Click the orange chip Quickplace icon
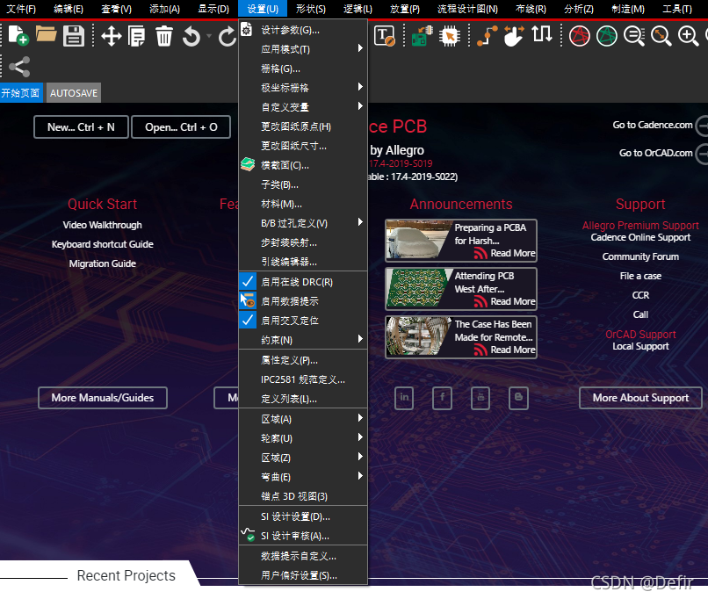Image resolution: width=708 pixels, height=599 pixels. tap(450, 36)
